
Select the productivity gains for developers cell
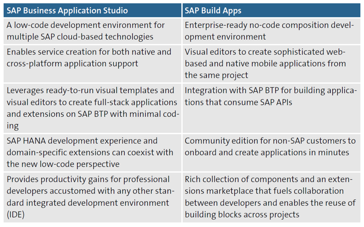[92, 197]
